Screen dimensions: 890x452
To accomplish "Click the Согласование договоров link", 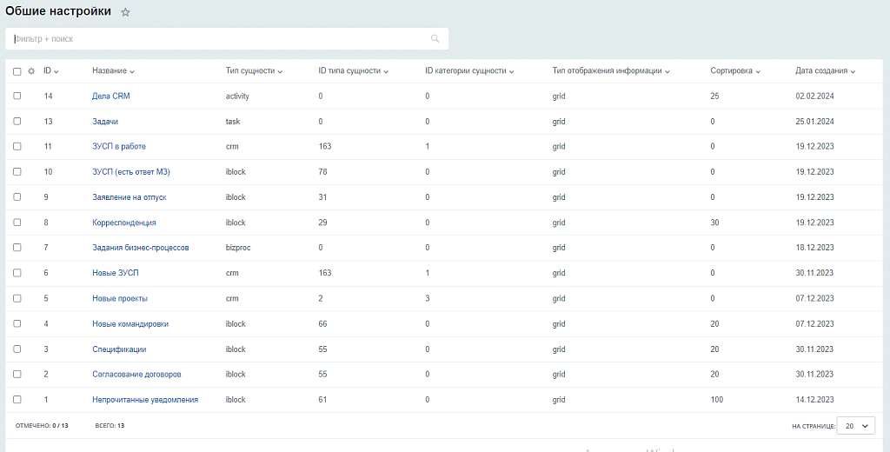I will (x=136, y=375).
